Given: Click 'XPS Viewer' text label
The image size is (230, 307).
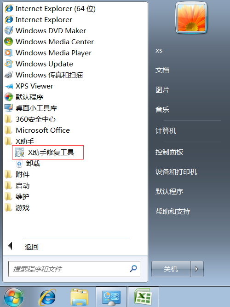Looking at the screenshot, I should [x=34, y=86].
